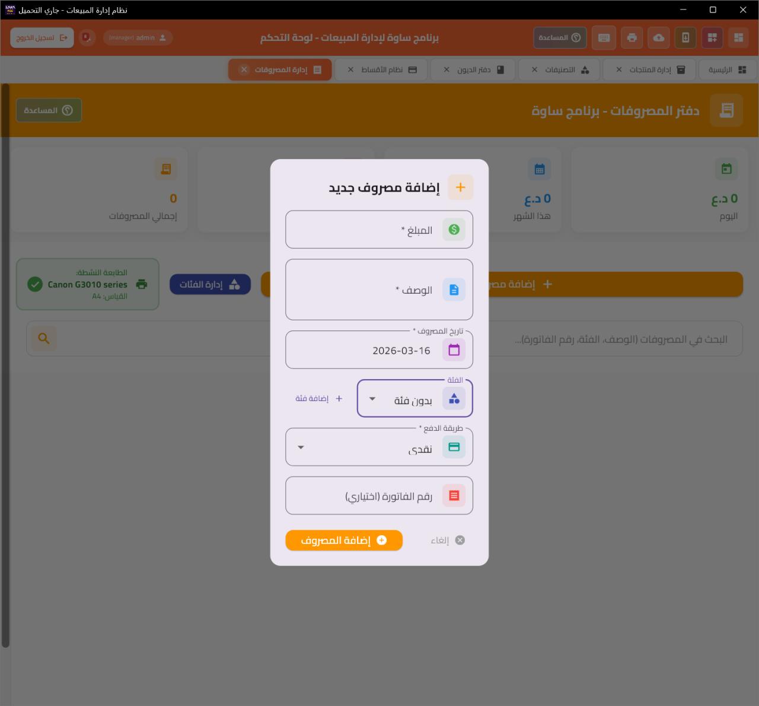Click the تسجيل الخروج logout button

[x=42, y=37]
